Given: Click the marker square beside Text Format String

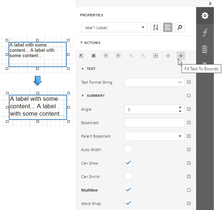Looking at the screenshot, I should click(189, 82).
